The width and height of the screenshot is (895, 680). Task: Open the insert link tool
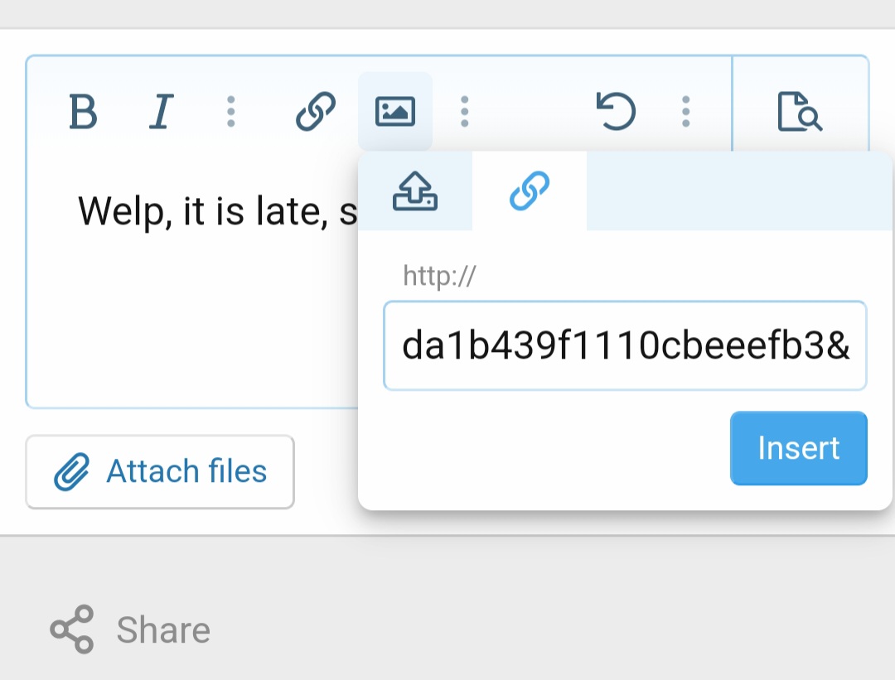click(316, 111)
